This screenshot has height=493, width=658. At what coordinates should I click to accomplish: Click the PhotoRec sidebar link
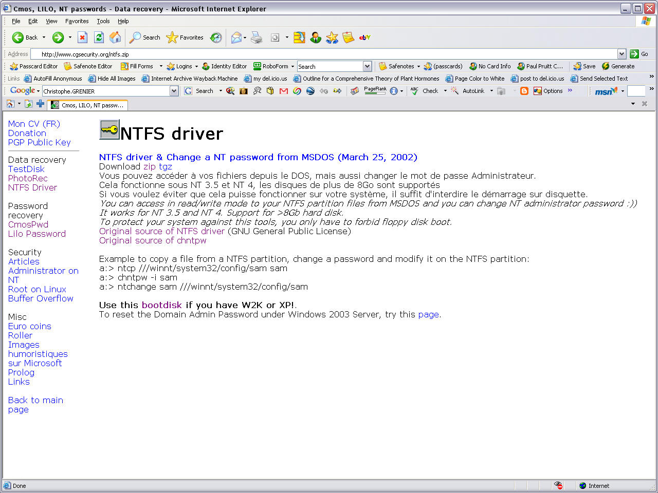(x=28, y=178)
